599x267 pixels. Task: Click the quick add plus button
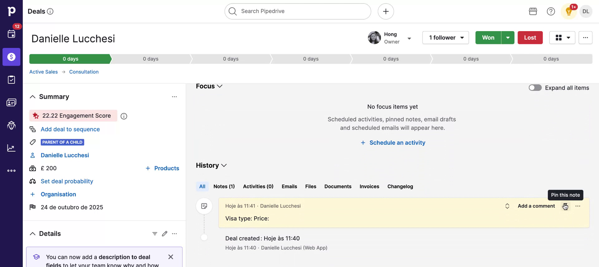tap(386, 12)
